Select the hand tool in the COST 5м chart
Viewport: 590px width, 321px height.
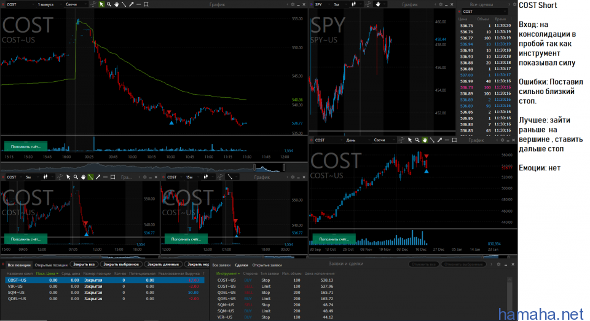pyautogui.click(x=83, y=177)
